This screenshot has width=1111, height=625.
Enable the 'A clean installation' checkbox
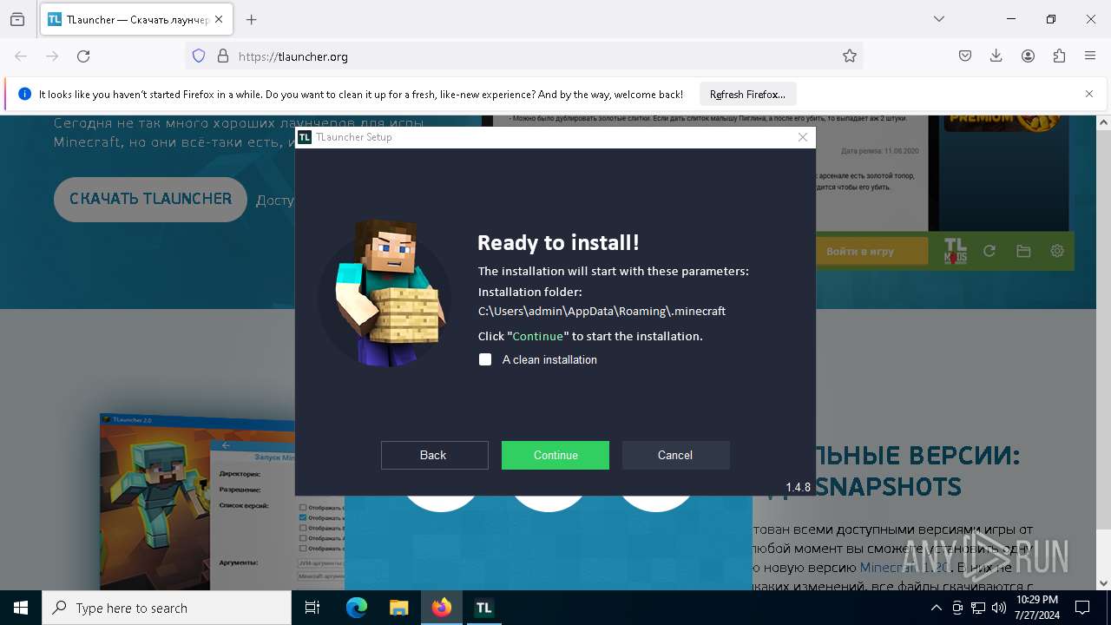click(485, 359)
